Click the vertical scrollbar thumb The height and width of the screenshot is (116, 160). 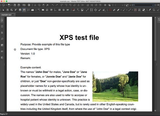tap(155, 39)
